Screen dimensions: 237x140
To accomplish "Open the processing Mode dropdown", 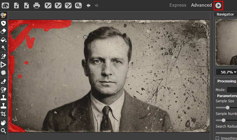I will coord(232,90).
